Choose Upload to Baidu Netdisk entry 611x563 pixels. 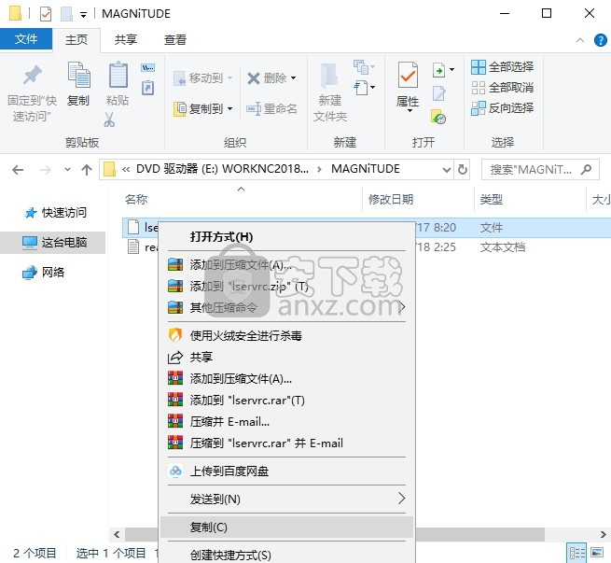tap(286, 471)
